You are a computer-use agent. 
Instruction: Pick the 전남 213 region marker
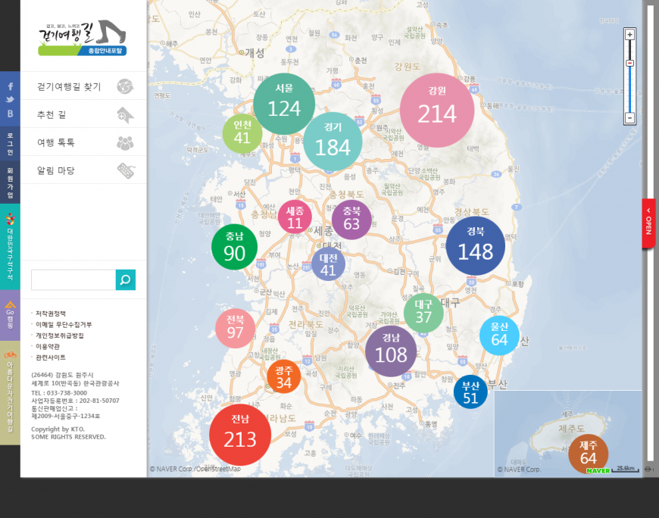[x=240, y=435]
